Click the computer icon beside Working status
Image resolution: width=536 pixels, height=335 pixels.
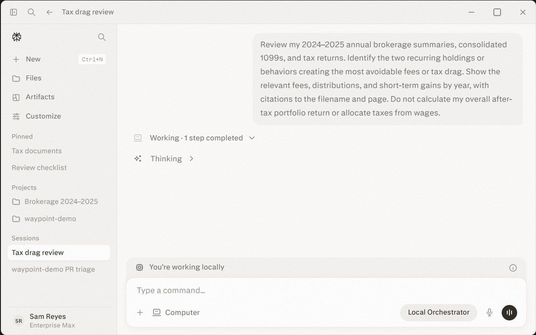[138, 138]
